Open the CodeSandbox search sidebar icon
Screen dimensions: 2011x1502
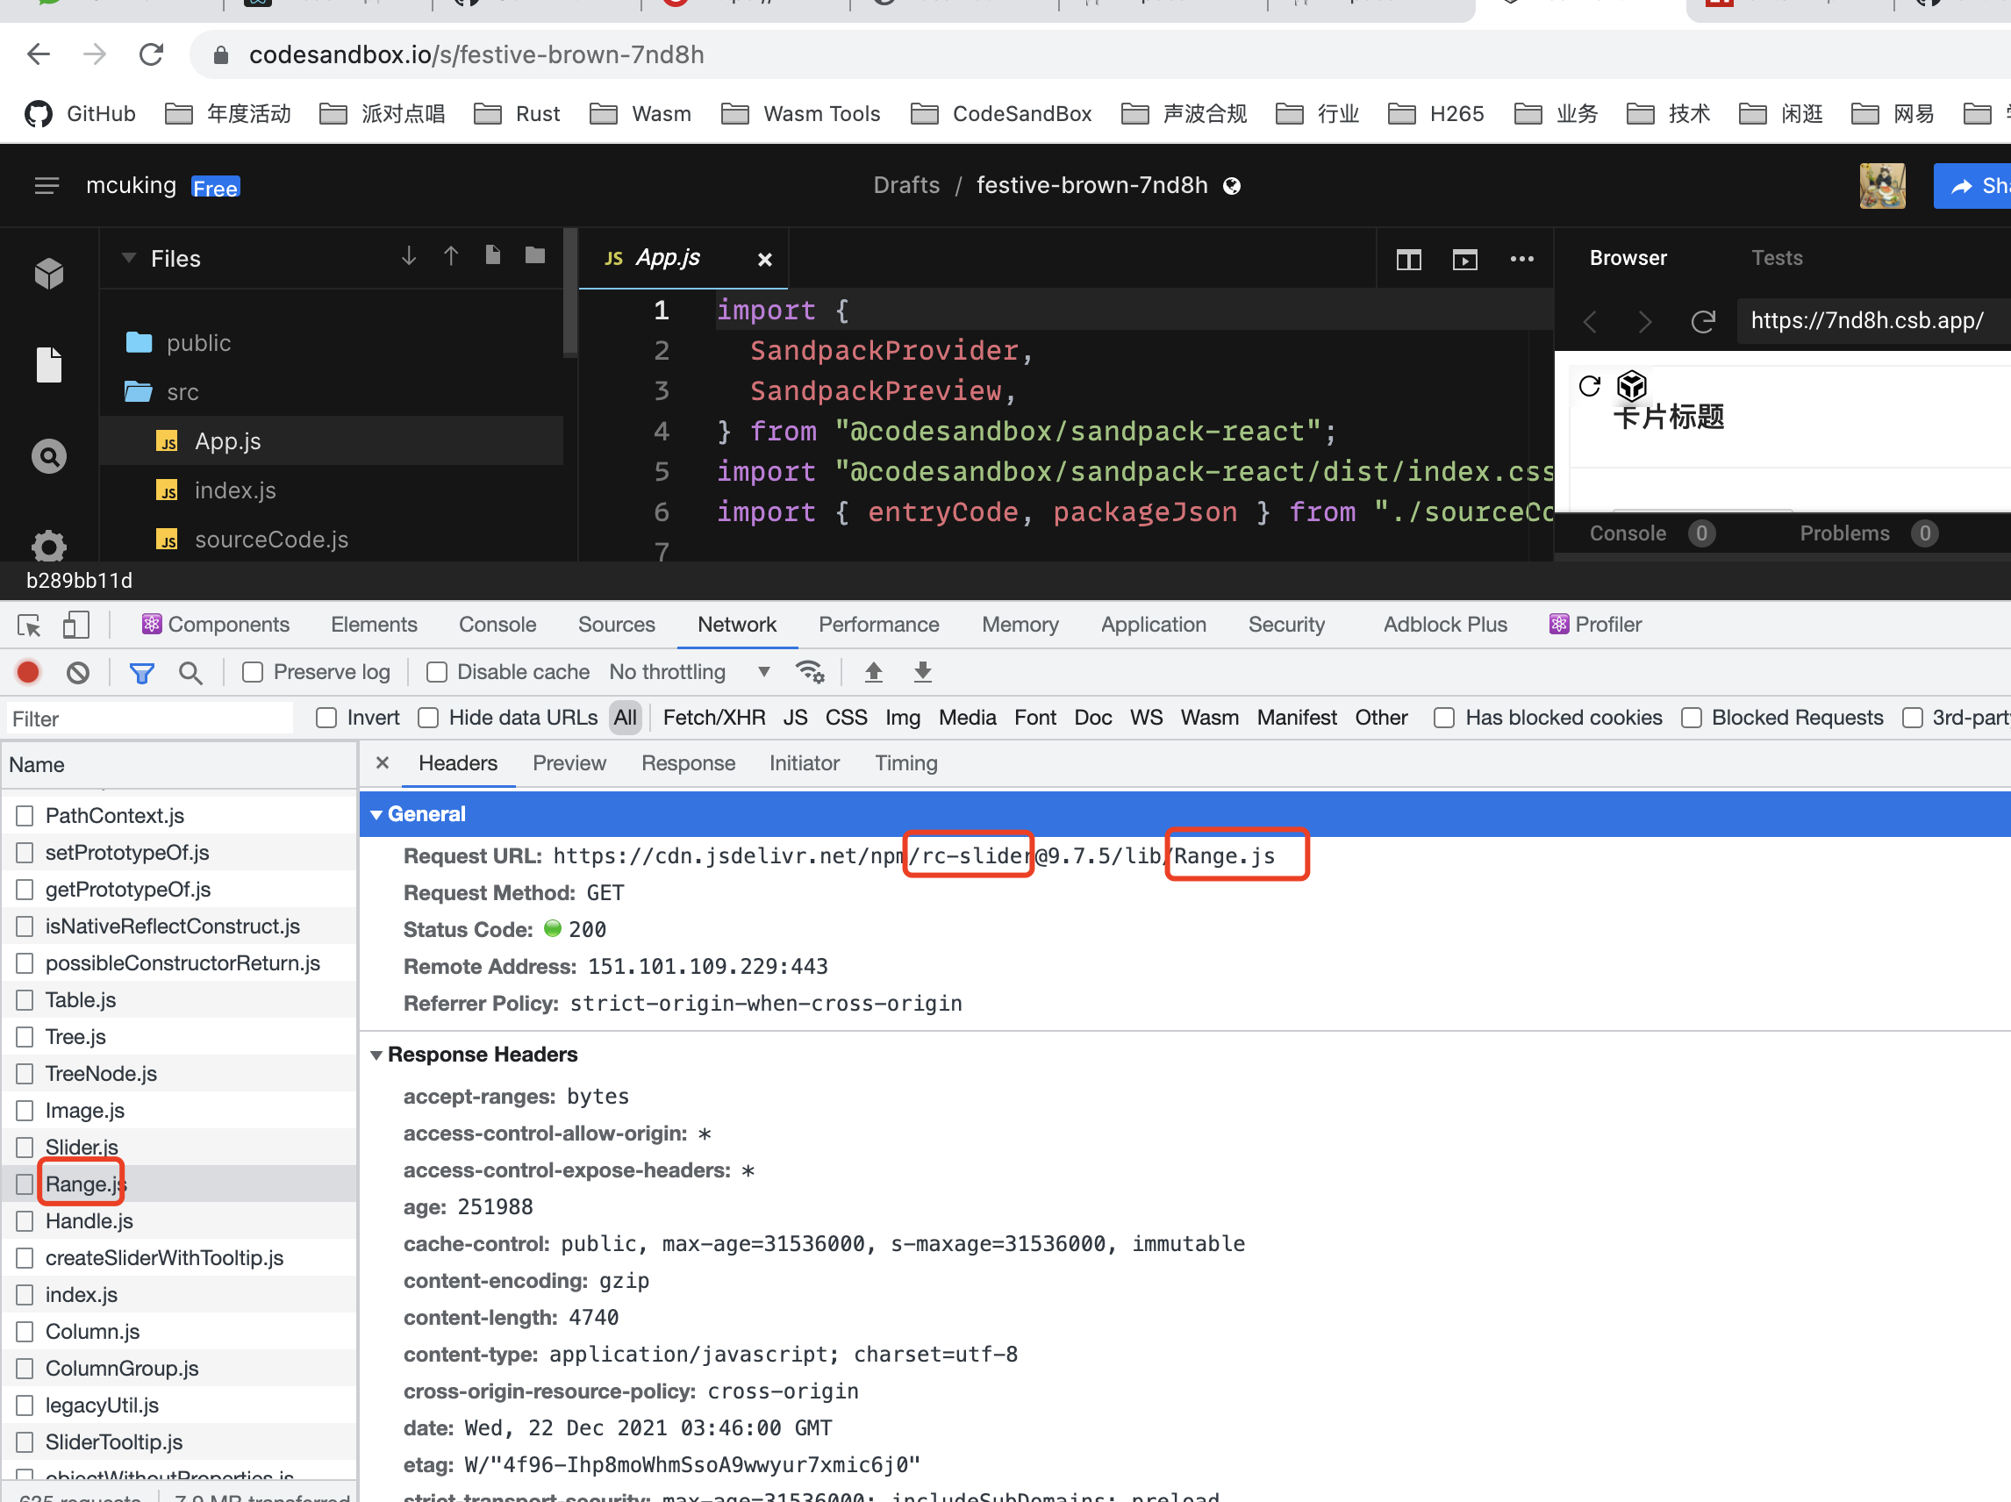49,455
